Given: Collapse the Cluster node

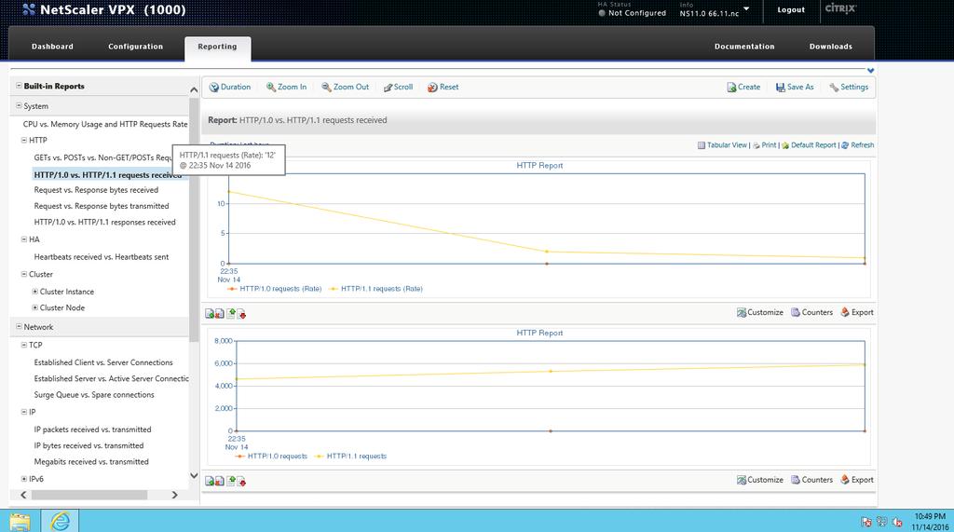Looking at the screenshot, I should [x=24, y=274].
